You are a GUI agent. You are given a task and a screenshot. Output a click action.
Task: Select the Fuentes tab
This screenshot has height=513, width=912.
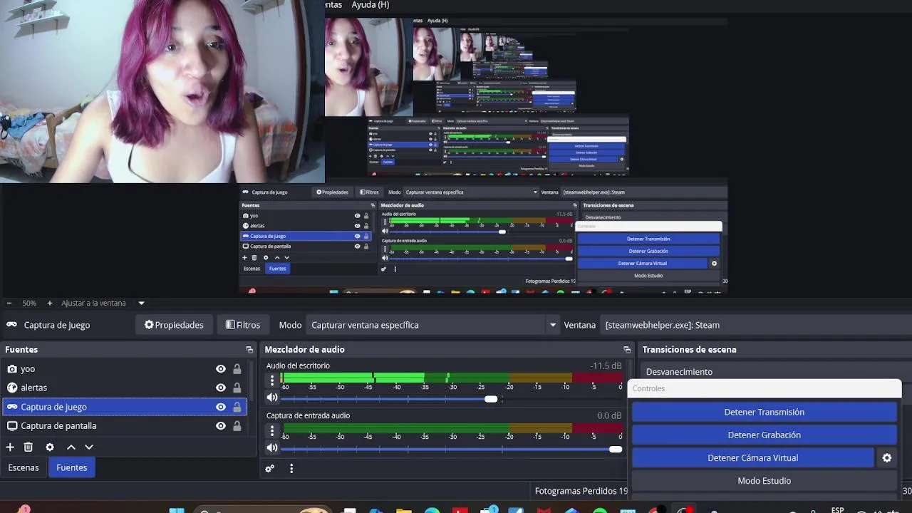[x=72, y=468]
